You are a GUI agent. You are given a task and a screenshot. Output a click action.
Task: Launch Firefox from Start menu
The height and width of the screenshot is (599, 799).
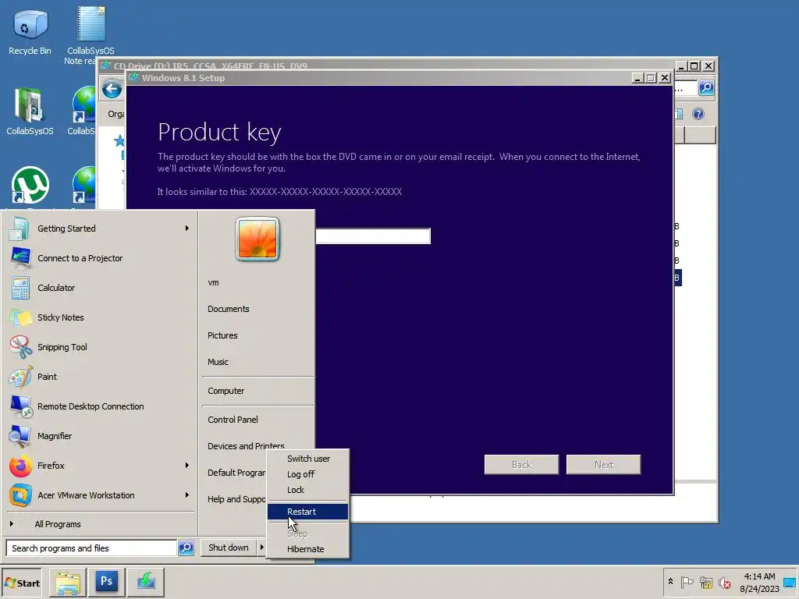[100, 466]
